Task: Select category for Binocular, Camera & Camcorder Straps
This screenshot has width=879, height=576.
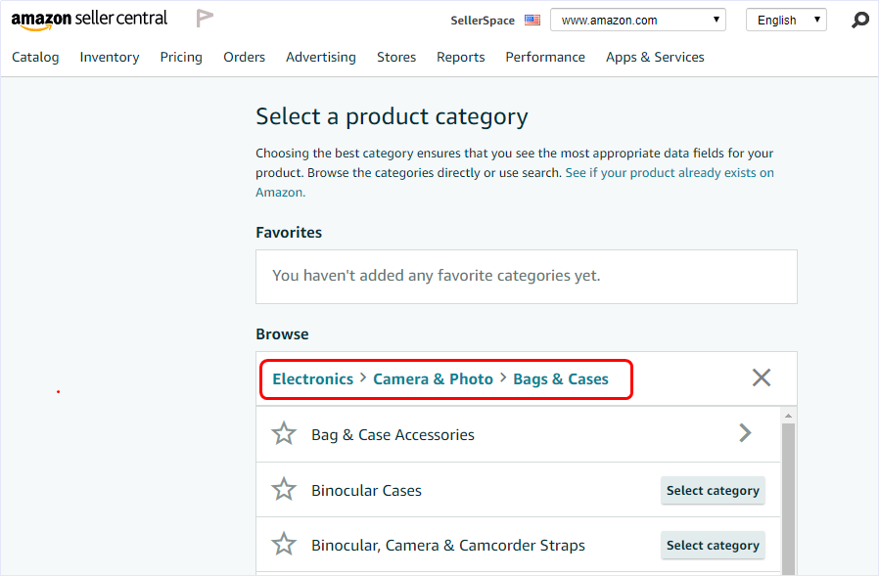Action: (x=713, y=545)
